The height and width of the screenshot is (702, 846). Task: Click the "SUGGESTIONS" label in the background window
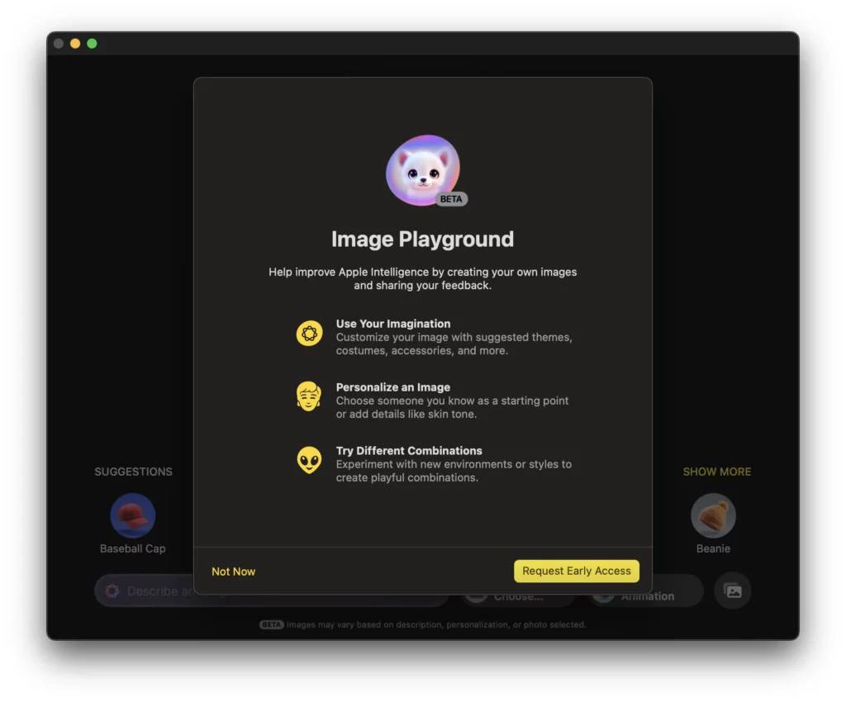pyautogui.click(x=133, y=472)
